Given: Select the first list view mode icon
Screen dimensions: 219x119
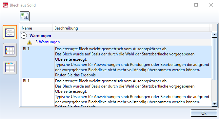Looking at the screenshot, I should [x=10, y=32].
